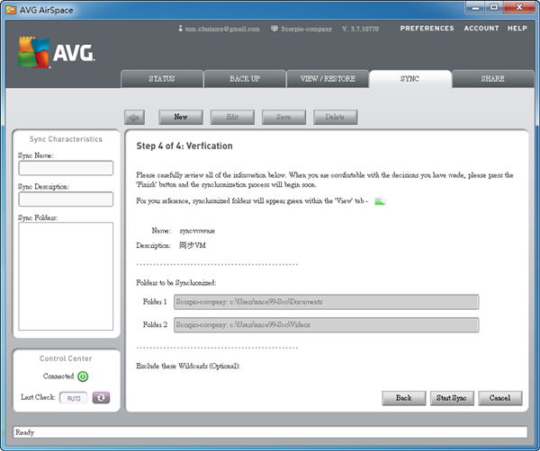This screenshot has height=451, width=540.
Task: Open the BACK UP tab
Action: 244,79
